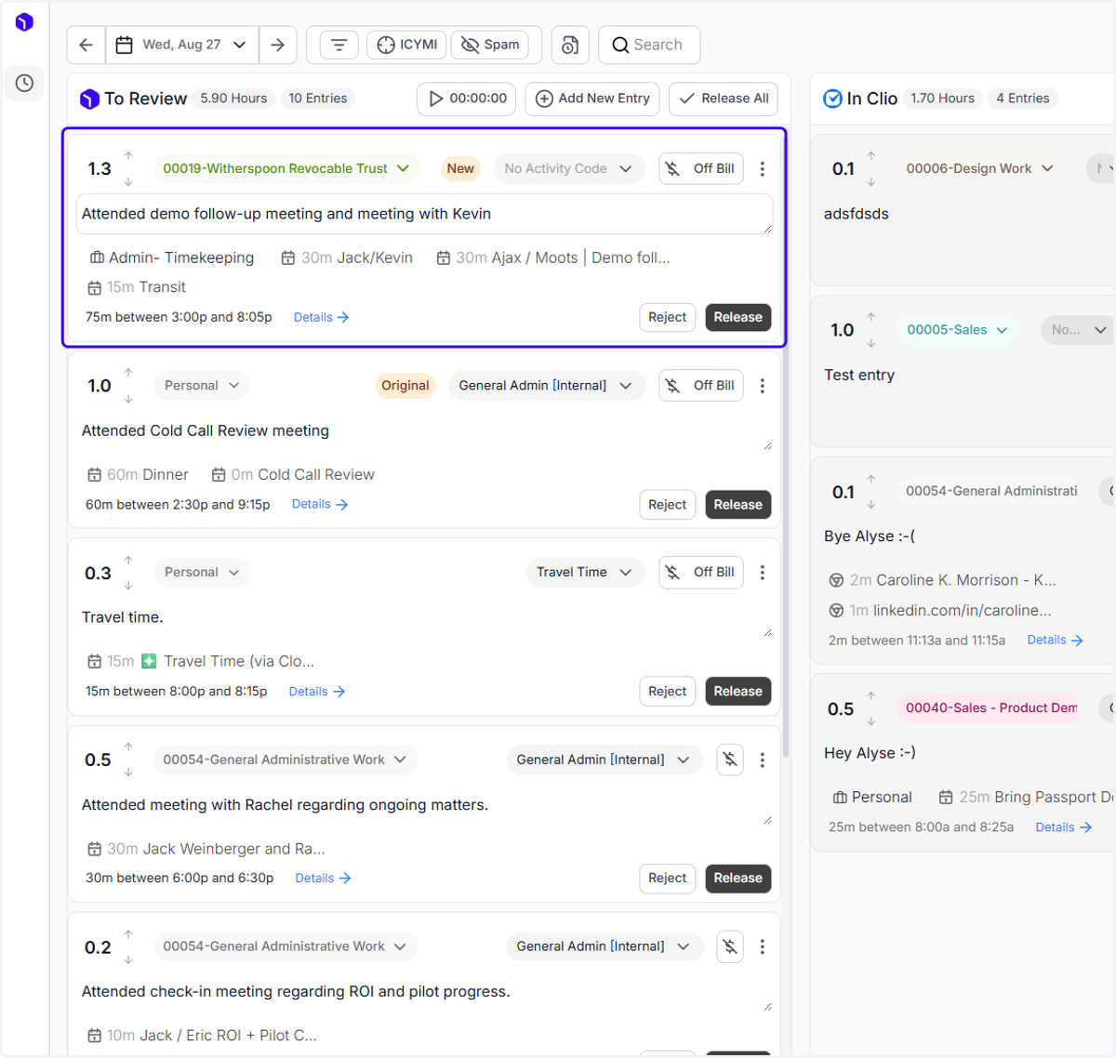Release the Rachel meeting entry
1116x1058 pixels.
coord(738,879)
